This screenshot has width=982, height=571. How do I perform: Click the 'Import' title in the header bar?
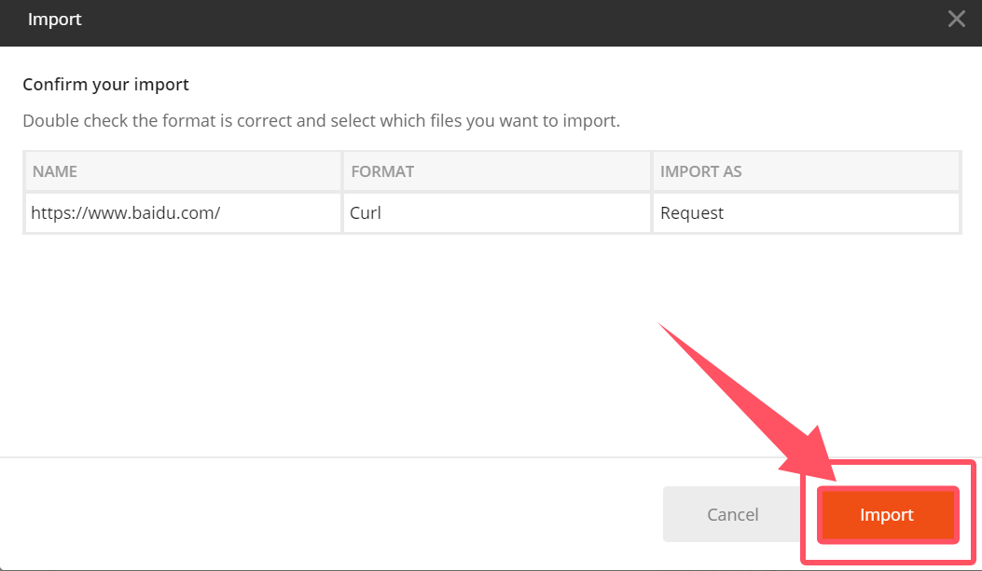click(54, 20)
